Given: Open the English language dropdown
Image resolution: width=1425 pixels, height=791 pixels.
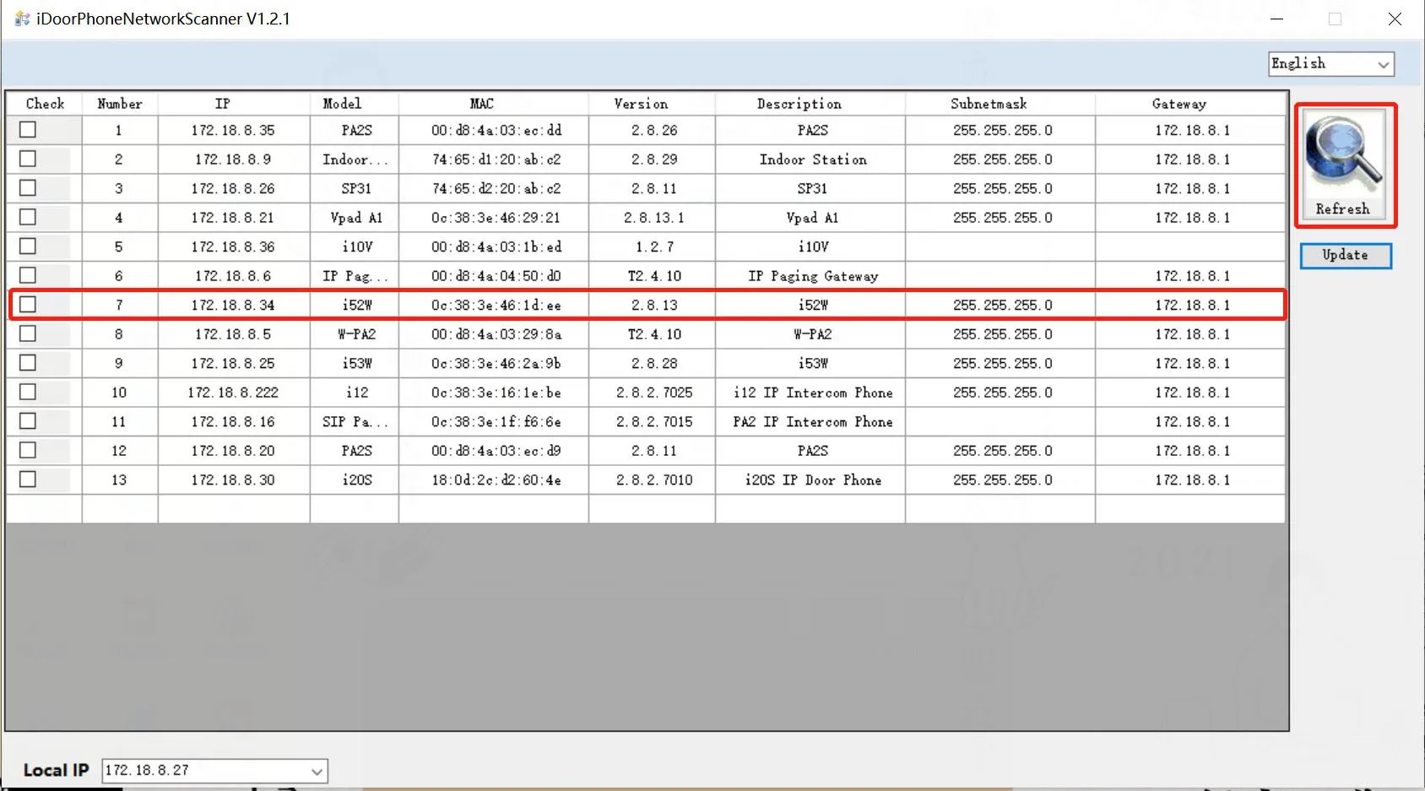Looking at the screenshot, I should (x=1383, y=63).
